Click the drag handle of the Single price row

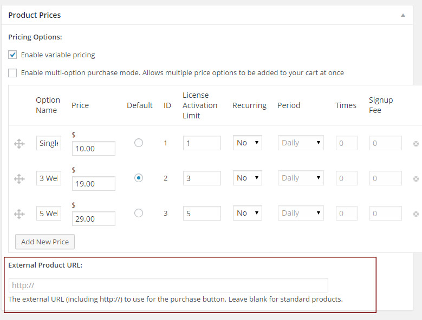19,144
